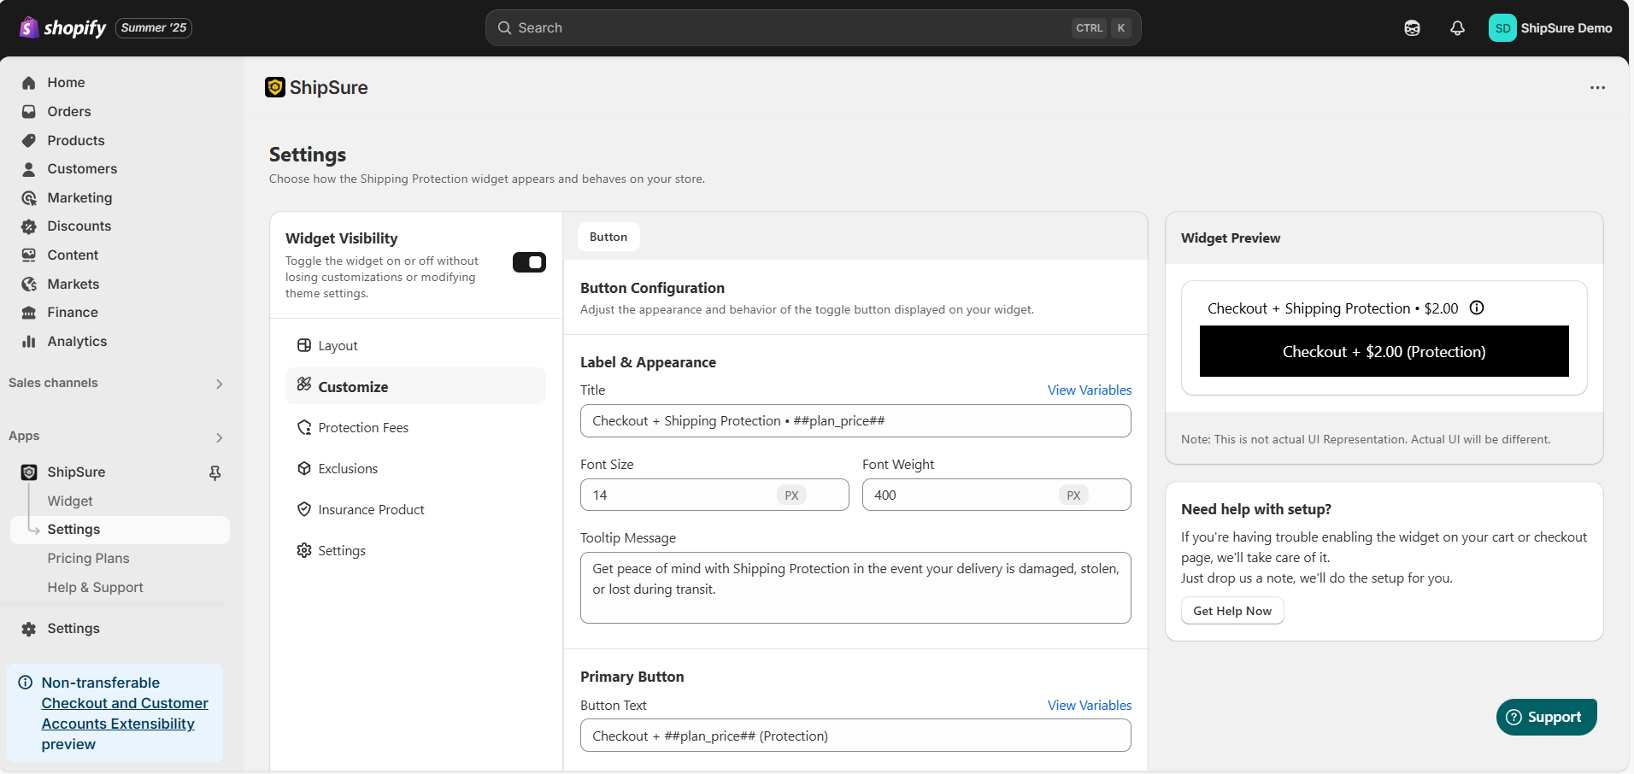
Task: Click the Shopify logo
Action: [62, 27]
